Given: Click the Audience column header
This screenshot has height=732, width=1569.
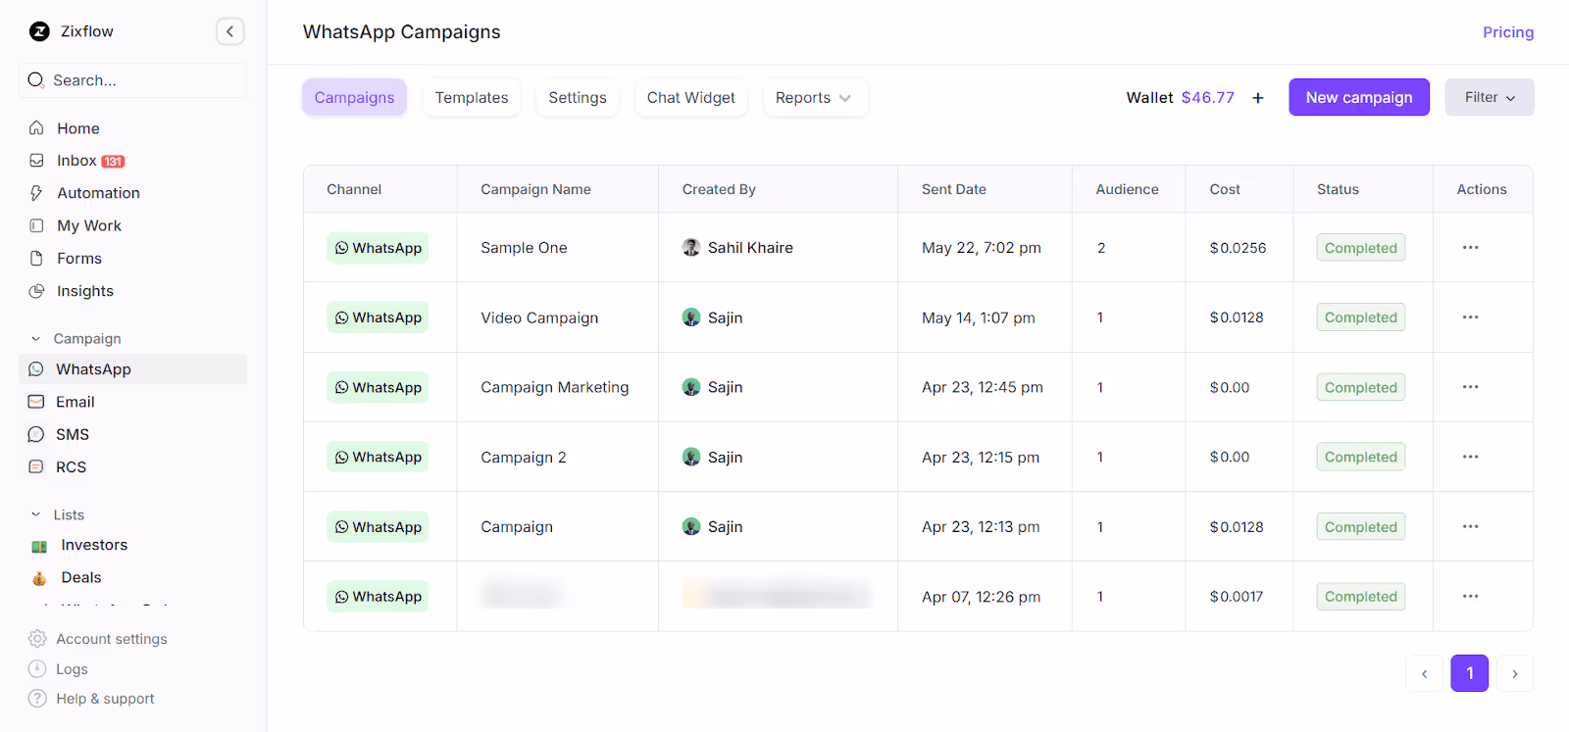Looking at the screenshot, I should tap(1127, 189).
